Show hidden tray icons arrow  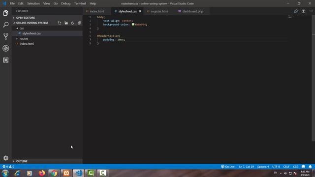coord(281,174)
